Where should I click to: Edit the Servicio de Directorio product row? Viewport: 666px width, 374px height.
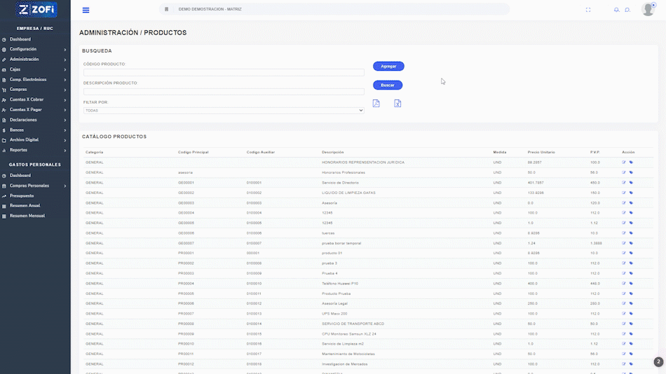623,183
